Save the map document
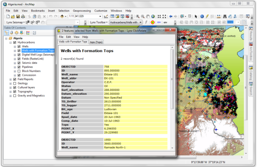257x167 pixels. point(18,16)
